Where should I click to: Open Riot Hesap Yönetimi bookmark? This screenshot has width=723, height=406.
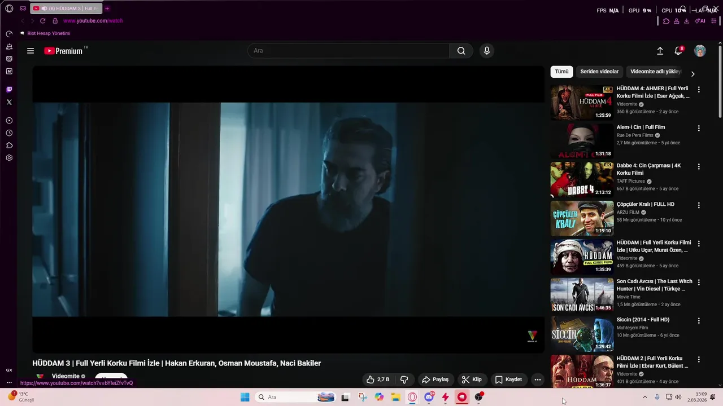45,33
